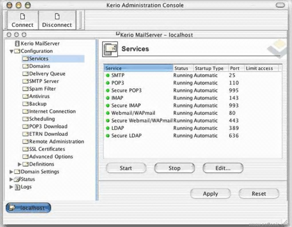Sort by the Port column header
This screenshot has height=227, width=292.
(x=236, y=68)
